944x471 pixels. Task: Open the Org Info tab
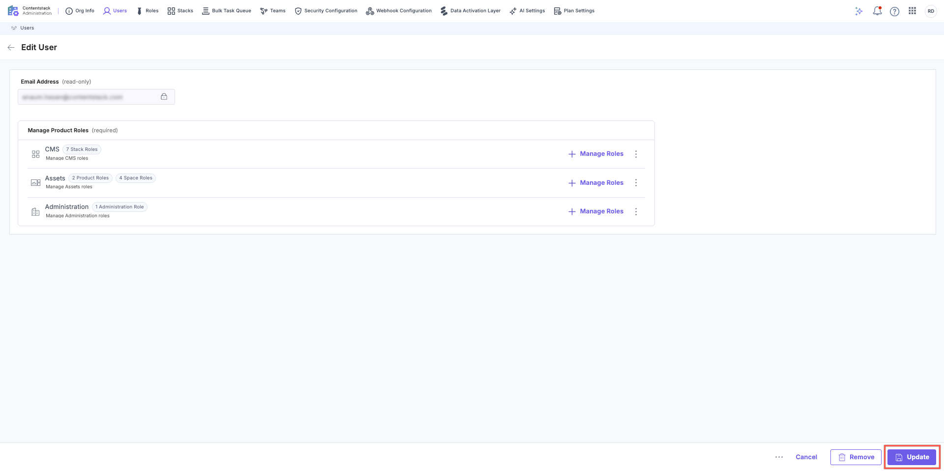[80, 11]
